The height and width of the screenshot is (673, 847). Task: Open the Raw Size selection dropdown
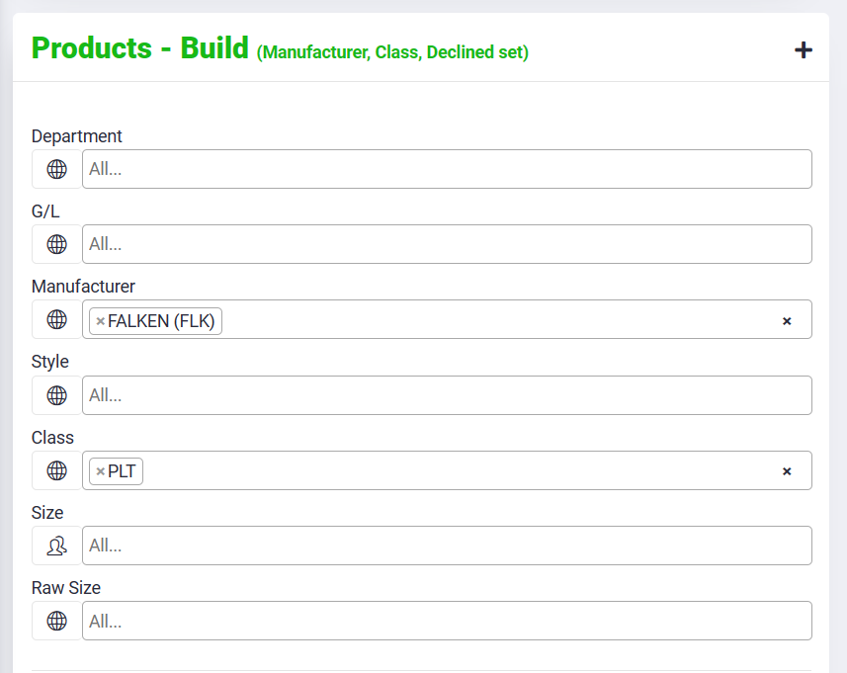447,621
